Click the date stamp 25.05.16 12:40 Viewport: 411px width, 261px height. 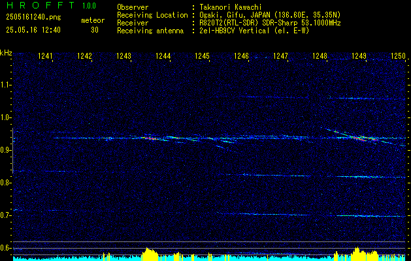[33, 30]
